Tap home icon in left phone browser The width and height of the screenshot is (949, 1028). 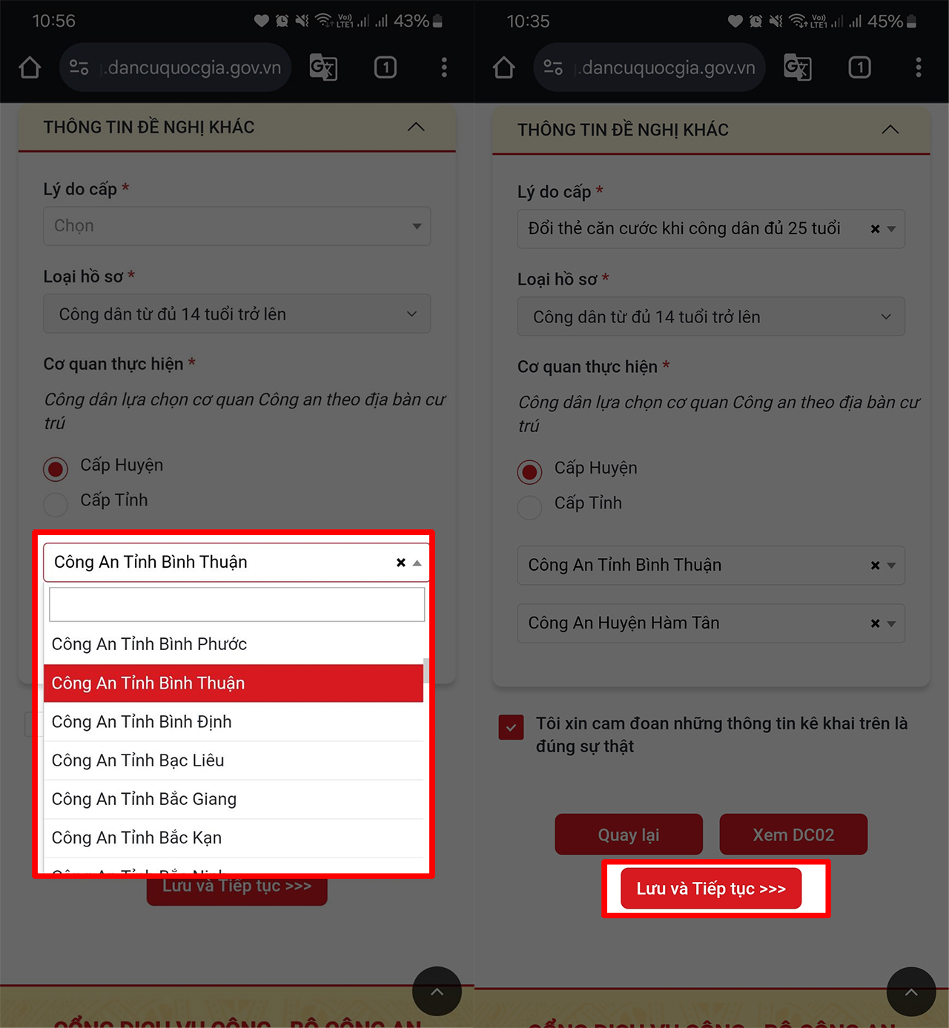[x=30, y=67]
